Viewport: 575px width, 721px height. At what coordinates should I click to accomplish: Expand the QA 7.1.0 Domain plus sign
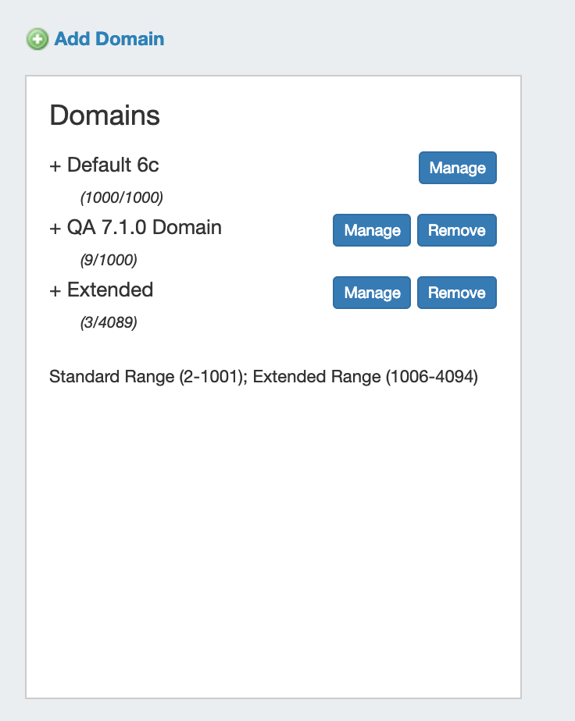coord(55,229)
